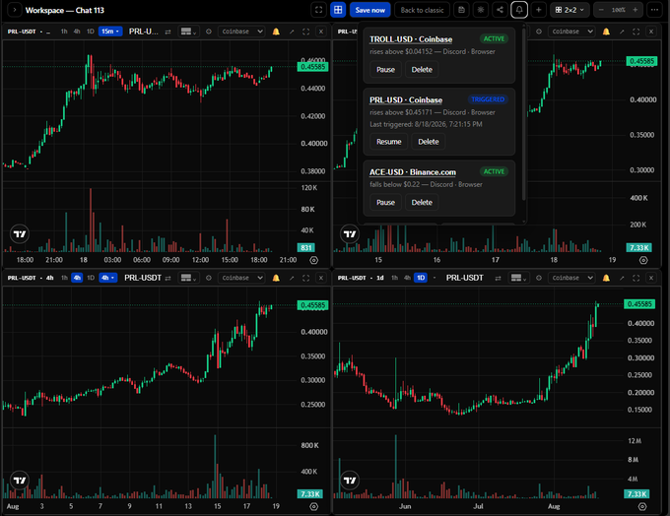The width and height of the screenshot is (670, 516).
Task: Click alert bell icon in top-right chart
Action: (x=606, y=32)
